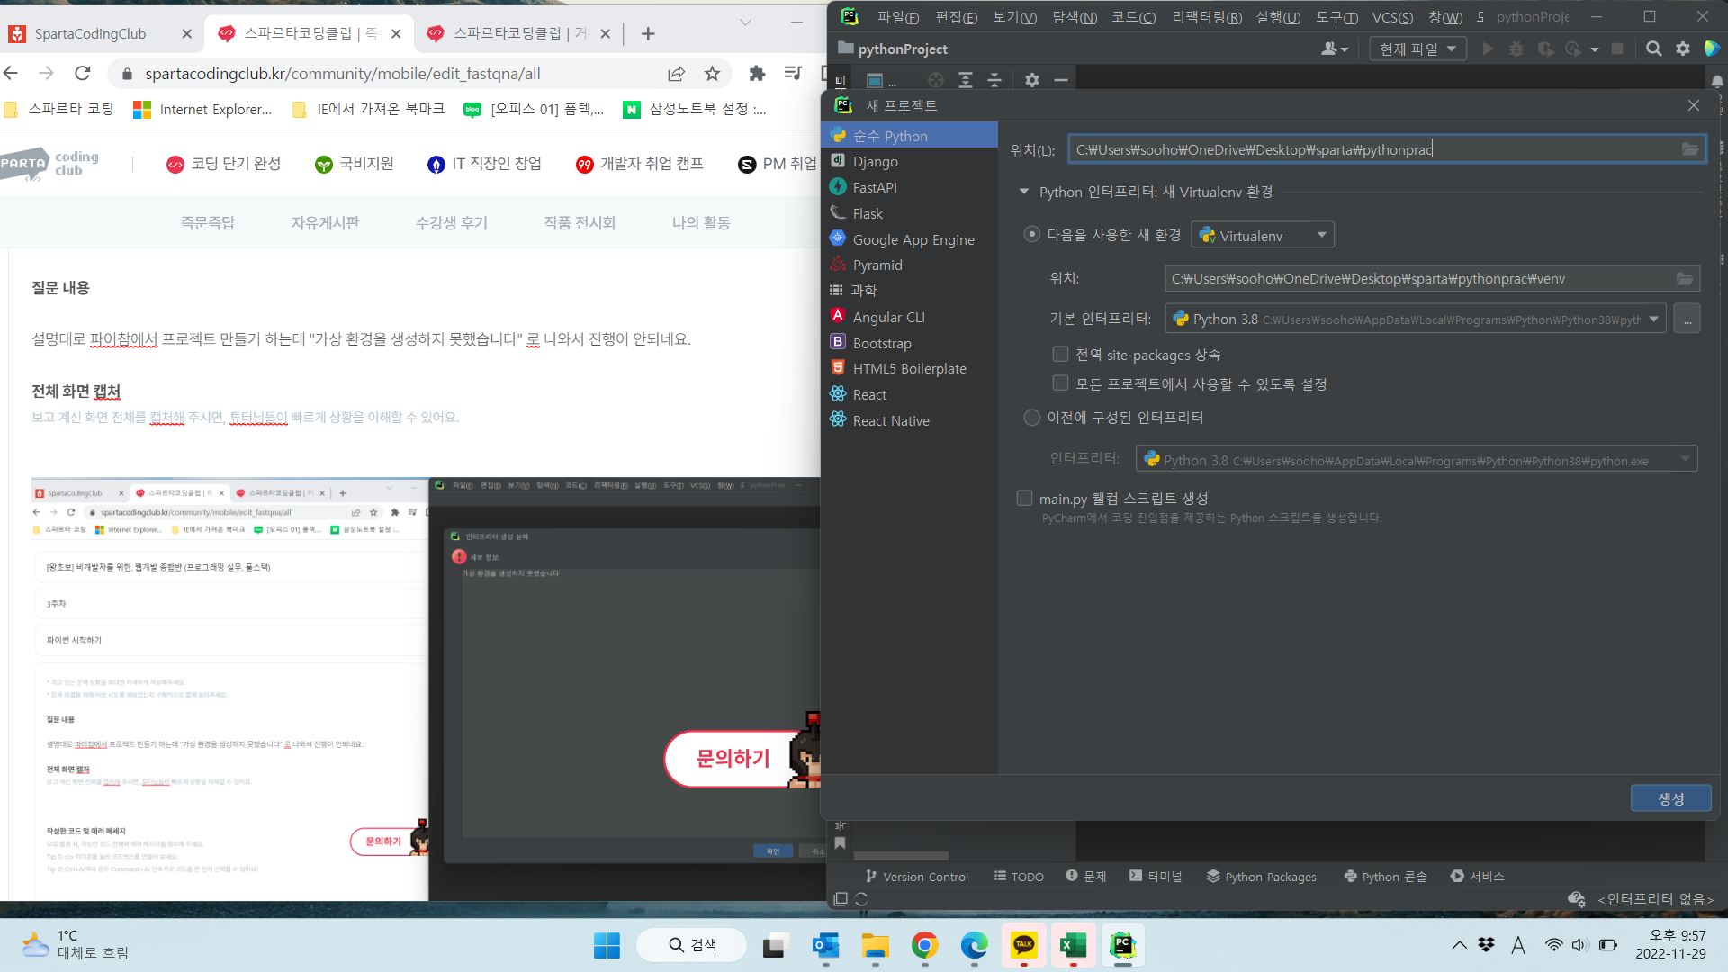The height and width of the screenshot is (972, 1728).
Task: Select React project type icon
Action: [838, 394]
